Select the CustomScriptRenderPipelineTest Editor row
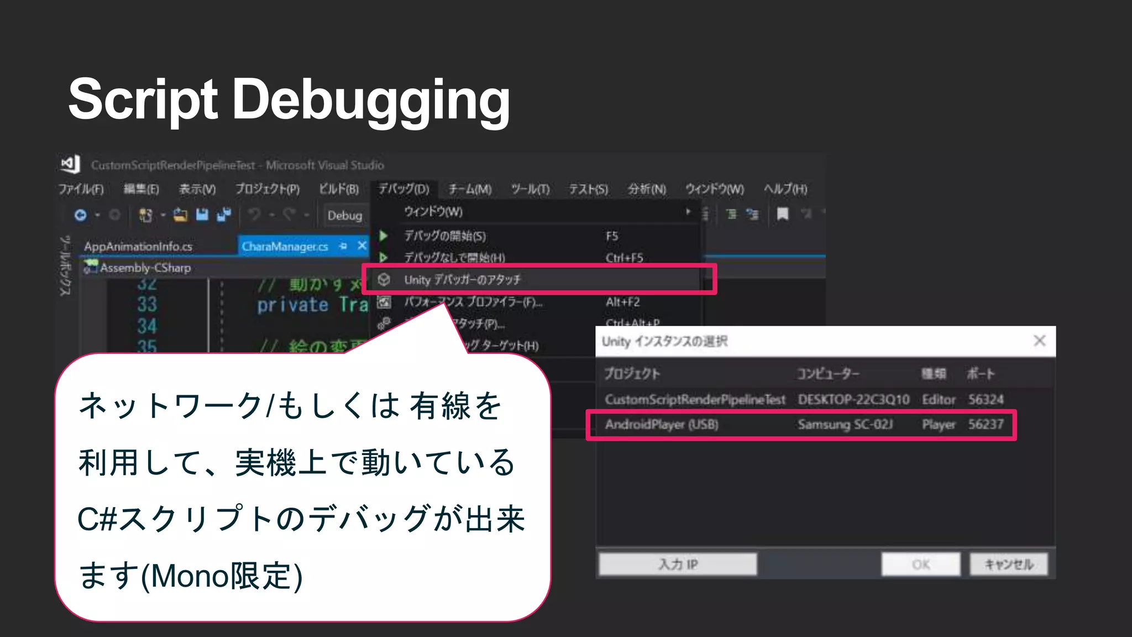1132x637 pixels. click(x=805, y=399)
